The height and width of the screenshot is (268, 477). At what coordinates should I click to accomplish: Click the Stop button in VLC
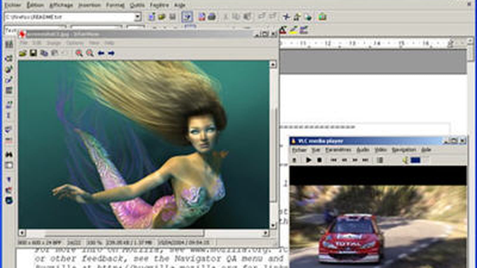(319, 160)
